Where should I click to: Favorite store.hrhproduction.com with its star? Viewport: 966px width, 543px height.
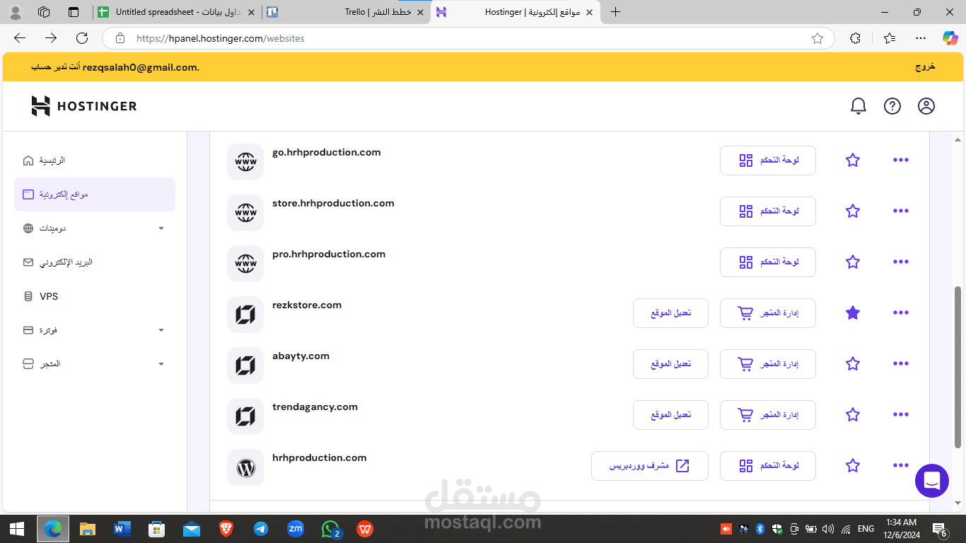[x=853, y=211]
